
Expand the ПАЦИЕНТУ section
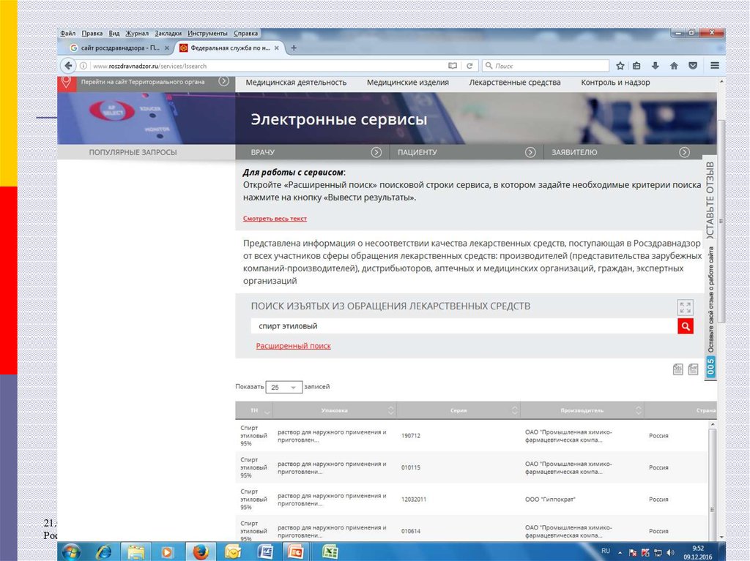pos(530,152)
